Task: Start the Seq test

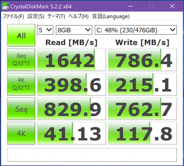Action: coord(21,109)
